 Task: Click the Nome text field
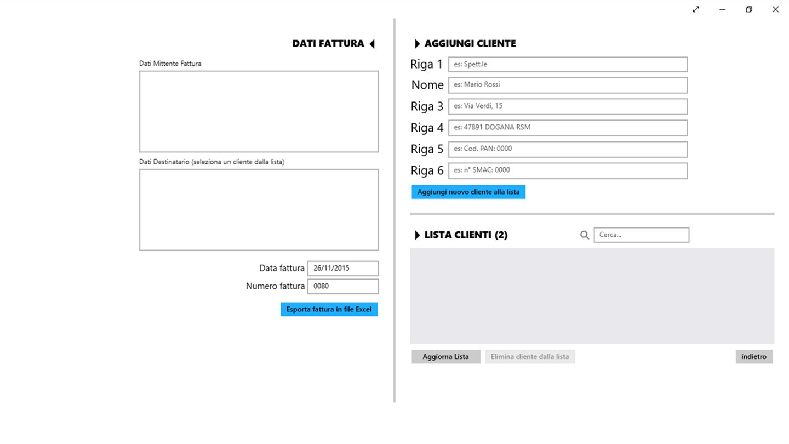pyautogui.click(x=568, y=85)
